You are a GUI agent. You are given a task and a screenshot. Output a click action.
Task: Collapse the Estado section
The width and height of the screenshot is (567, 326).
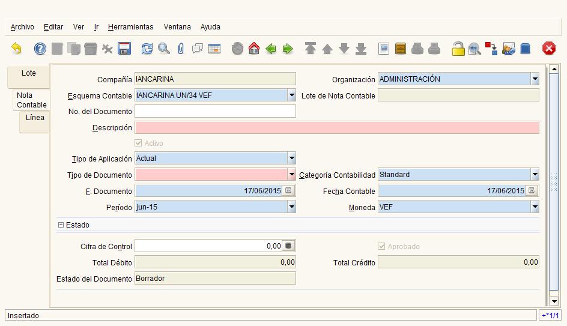click(x=61, y=225)
